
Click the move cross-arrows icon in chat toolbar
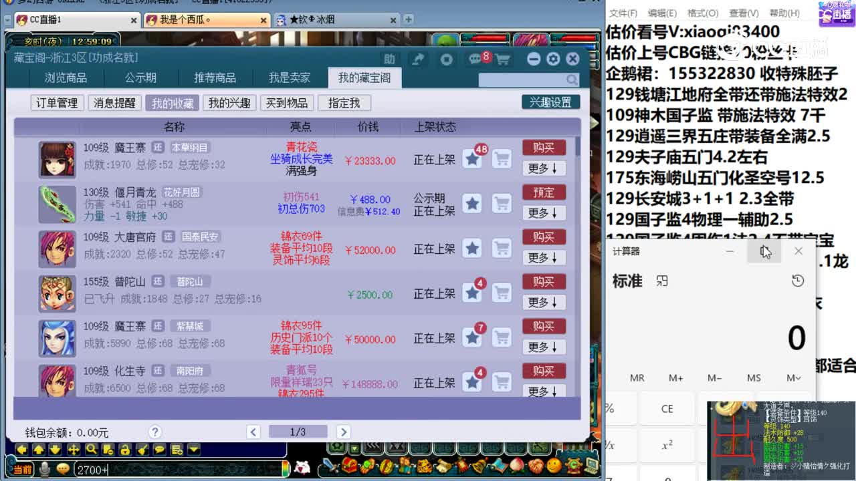point(74,449)
